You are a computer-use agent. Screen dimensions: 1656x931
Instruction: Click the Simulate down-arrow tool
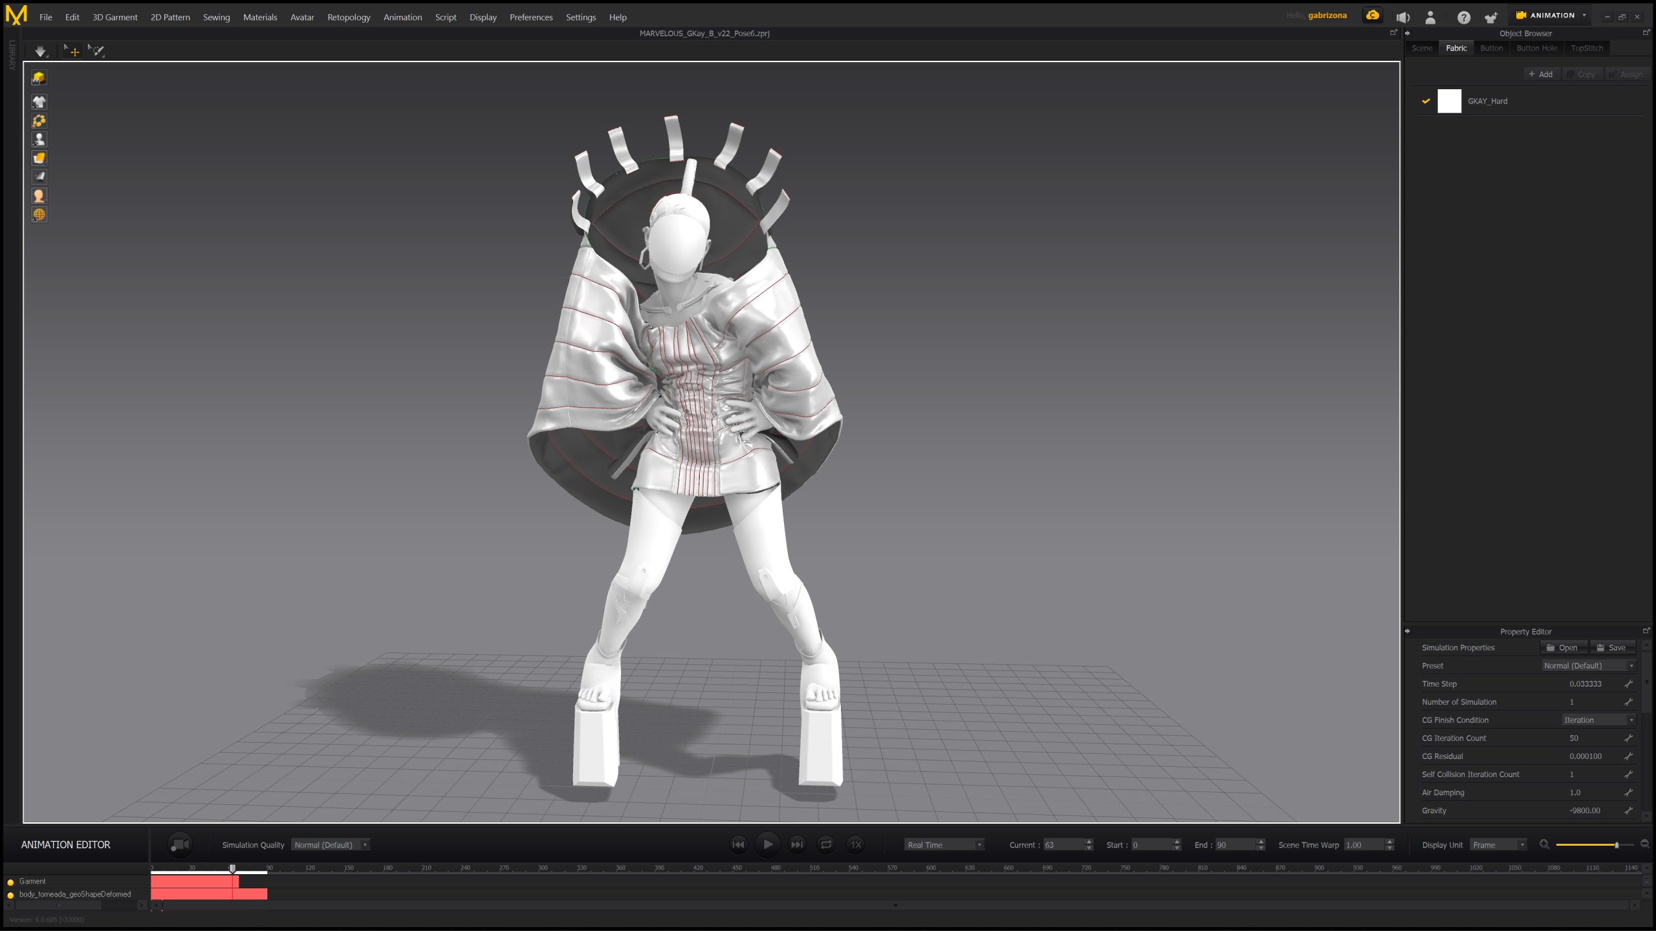[40, 51]
